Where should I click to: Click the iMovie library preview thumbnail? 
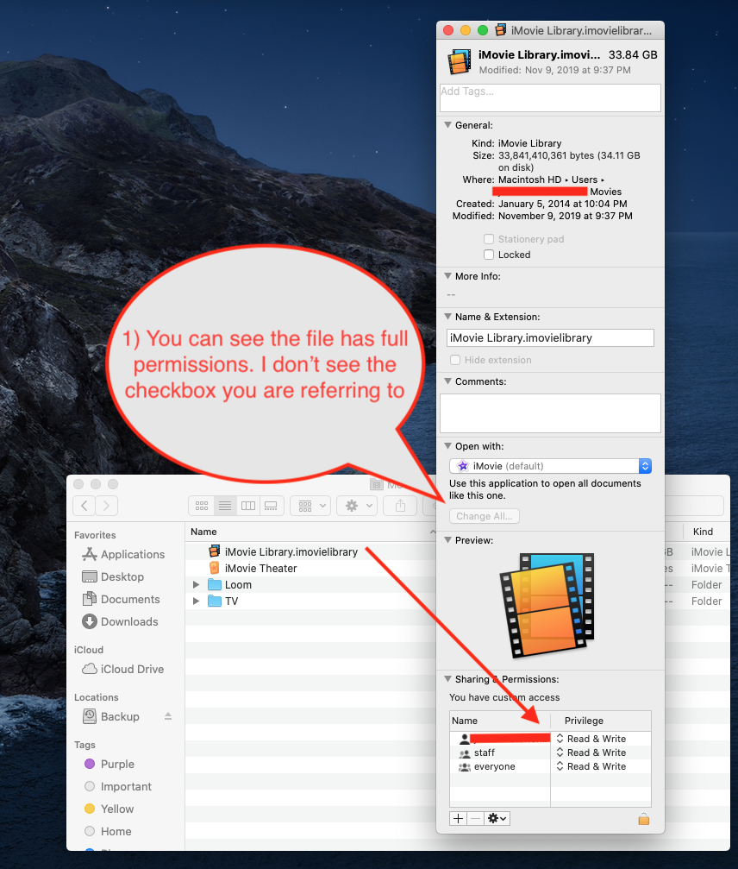tap(547, 605)
